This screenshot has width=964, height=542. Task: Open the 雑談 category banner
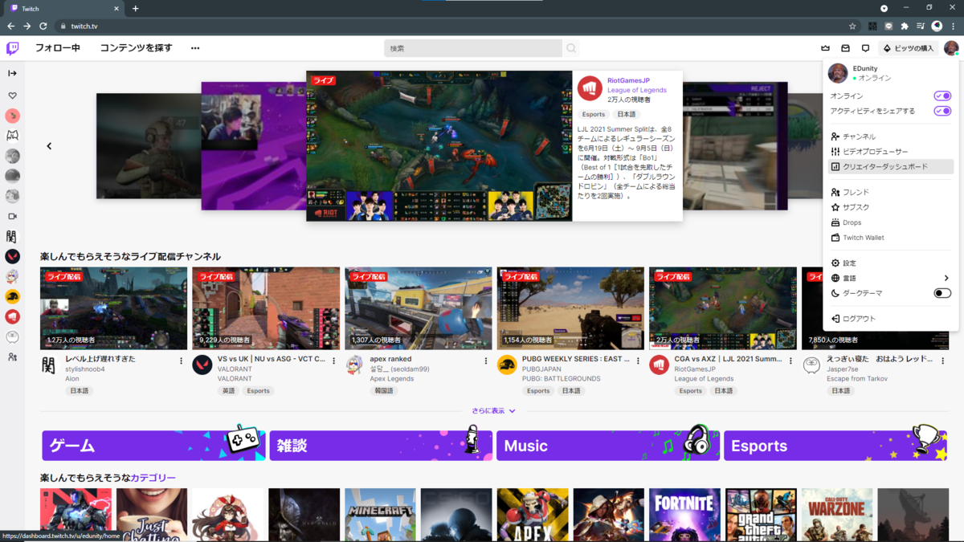[381, 446]
